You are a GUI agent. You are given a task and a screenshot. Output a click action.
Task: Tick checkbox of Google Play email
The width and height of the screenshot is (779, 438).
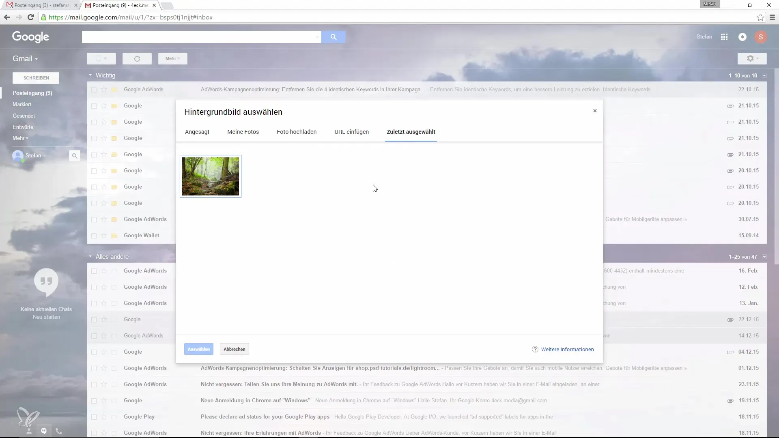click(94, 417)
